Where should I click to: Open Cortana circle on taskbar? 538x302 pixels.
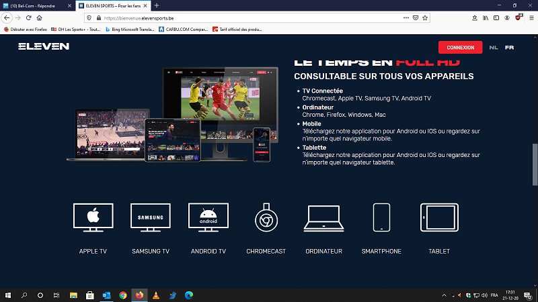click(40, 295)
